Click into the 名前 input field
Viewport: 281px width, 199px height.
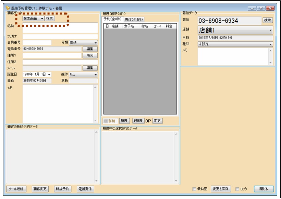pyautogui.click(x=60, y=27)
